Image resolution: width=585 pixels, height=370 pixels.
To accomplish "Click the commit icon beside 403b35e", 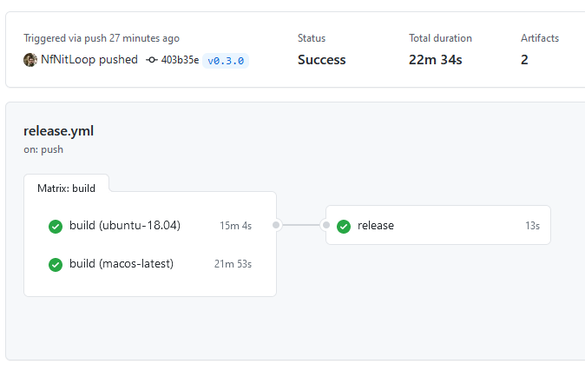I will click(x=152, y=60).
